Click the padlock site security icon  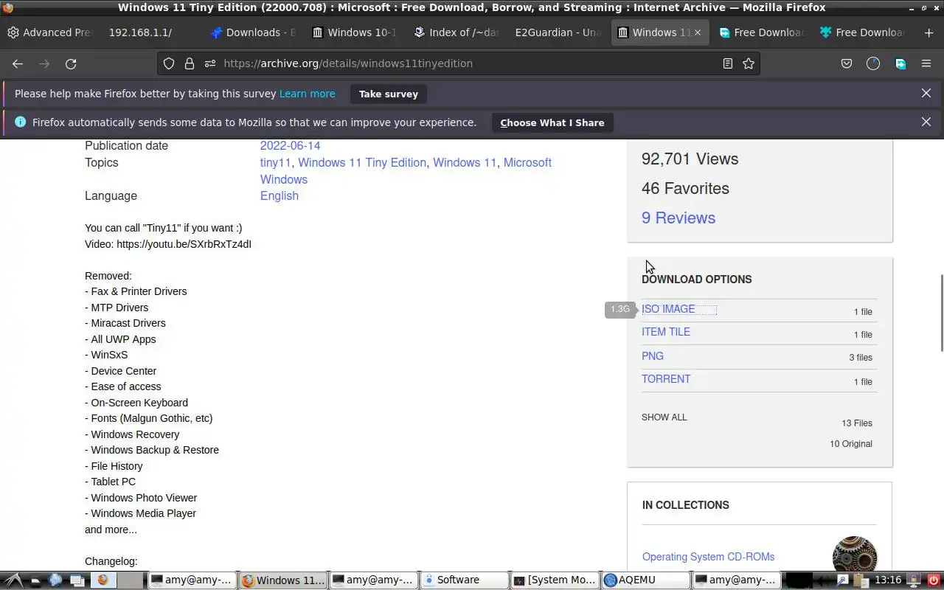click(190, 63)
